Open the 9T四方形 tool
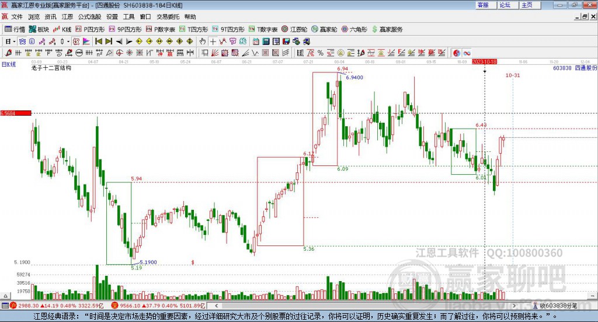The height and width of the screenshot is (322, 598). click(x=228, y=29)
